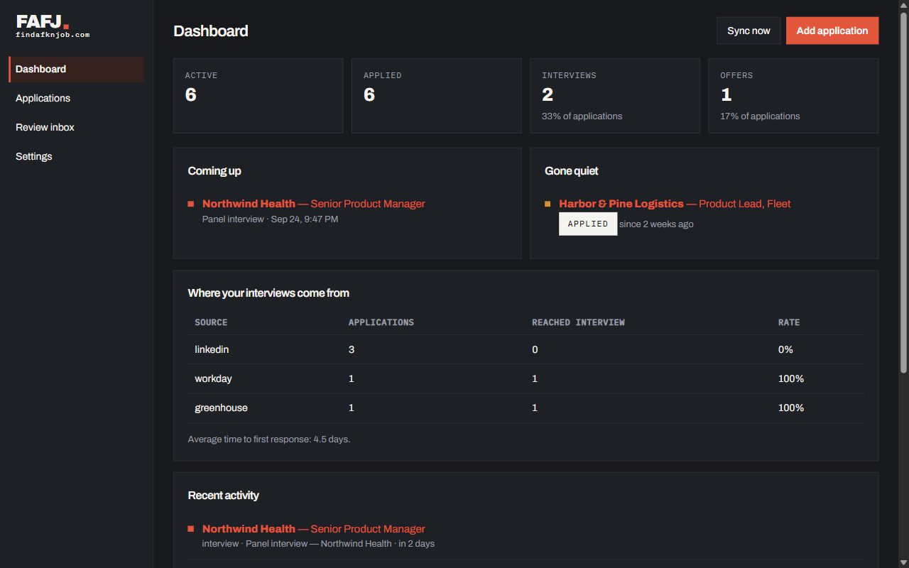Click the Dashboard page title
The image size is (909, 568).
point(211,31)
